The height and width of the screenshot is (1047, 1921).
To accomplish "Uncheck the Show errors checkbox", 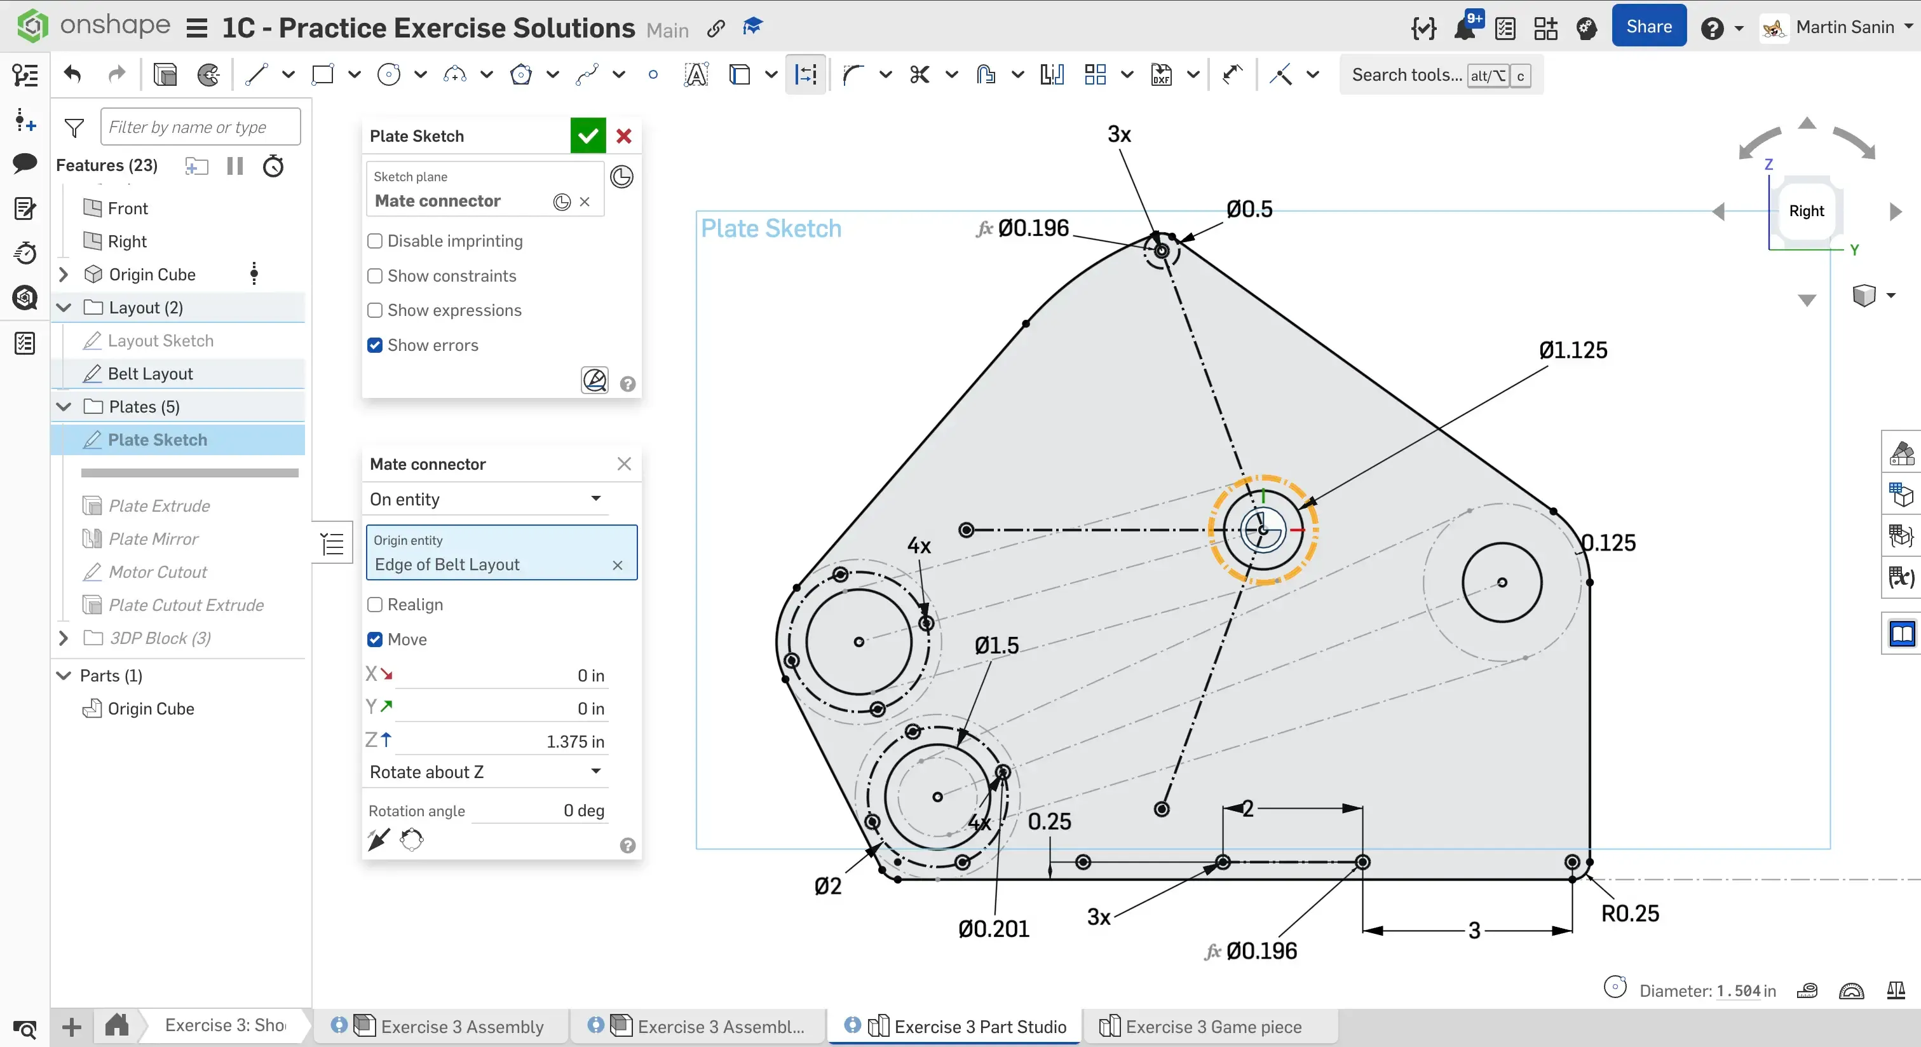I will pos(375,346).
